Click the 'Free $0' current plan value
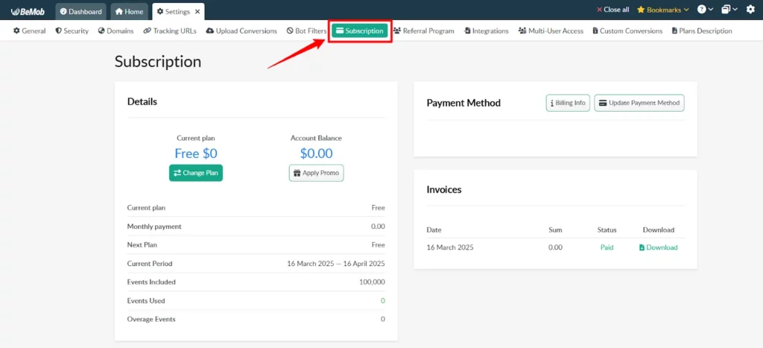 [196, 154]
